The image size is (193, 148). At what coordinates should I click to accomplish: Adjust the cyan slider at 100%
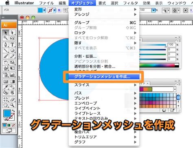click(165, 46)
